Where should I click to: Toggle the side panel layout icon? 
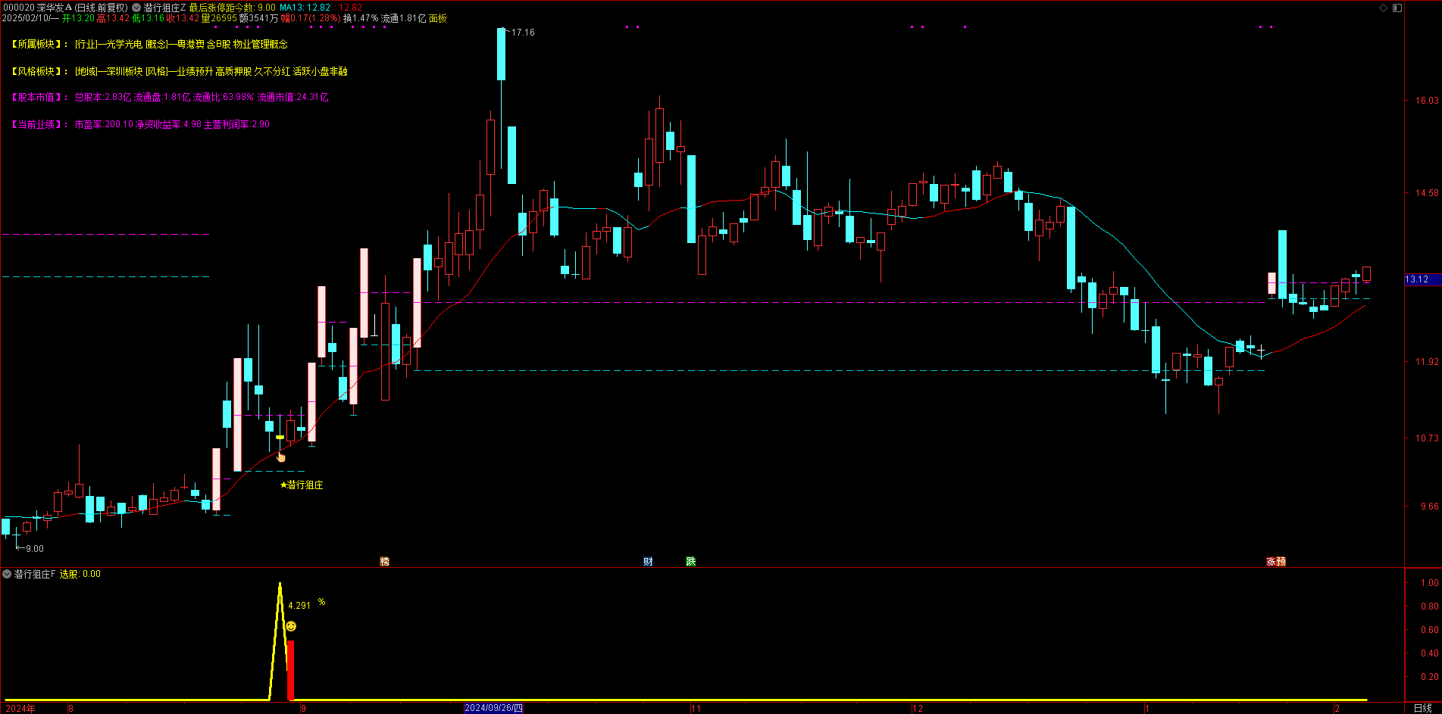tap(1397, 8)
